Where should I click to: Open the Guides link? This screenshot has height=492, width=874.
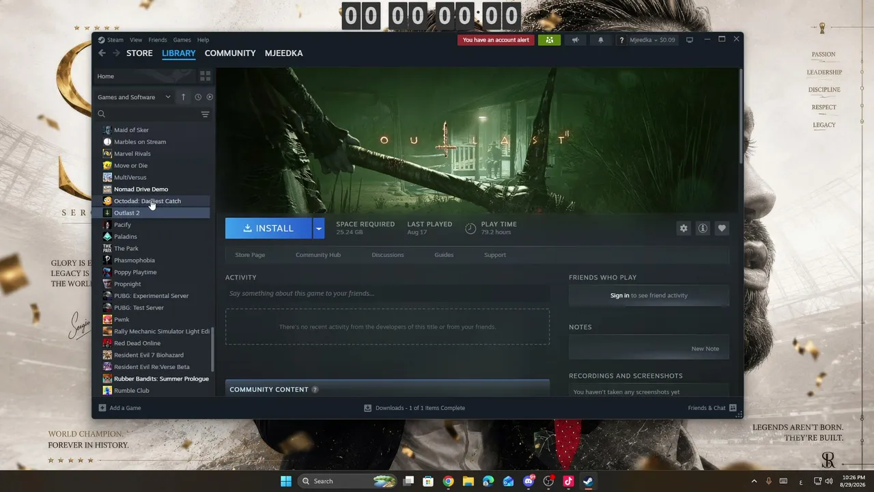pos(444,255)
